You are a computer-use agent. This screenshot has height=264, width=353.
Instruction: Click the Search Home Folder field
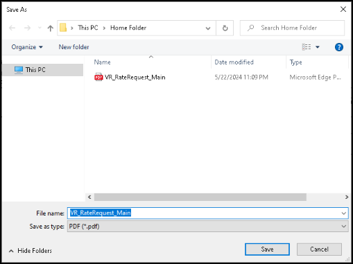292,28
